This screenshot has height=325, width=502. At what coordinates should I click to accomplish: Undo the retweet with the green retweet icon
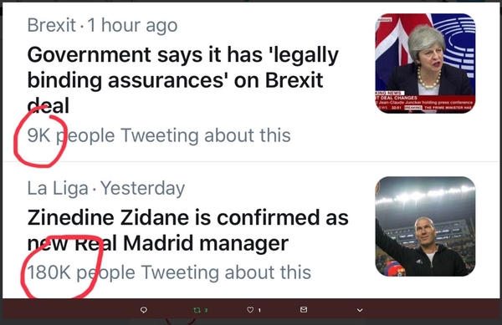point(197,310)
